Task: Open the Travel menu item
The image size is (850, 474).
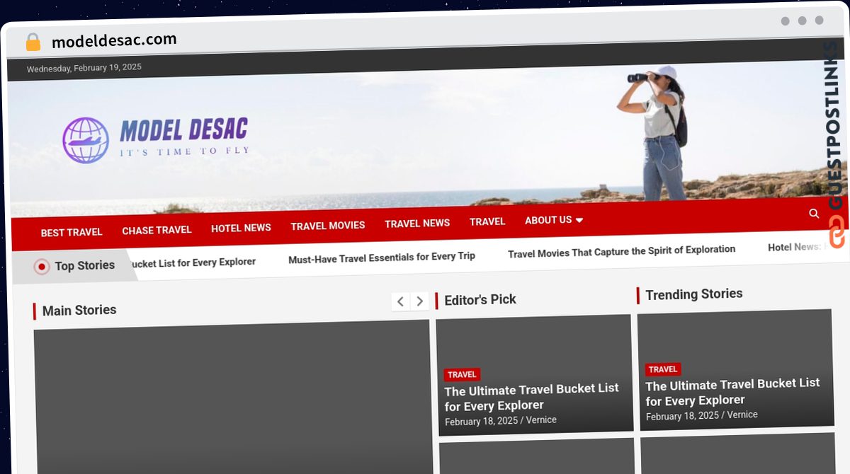Action: coord(487,221)
